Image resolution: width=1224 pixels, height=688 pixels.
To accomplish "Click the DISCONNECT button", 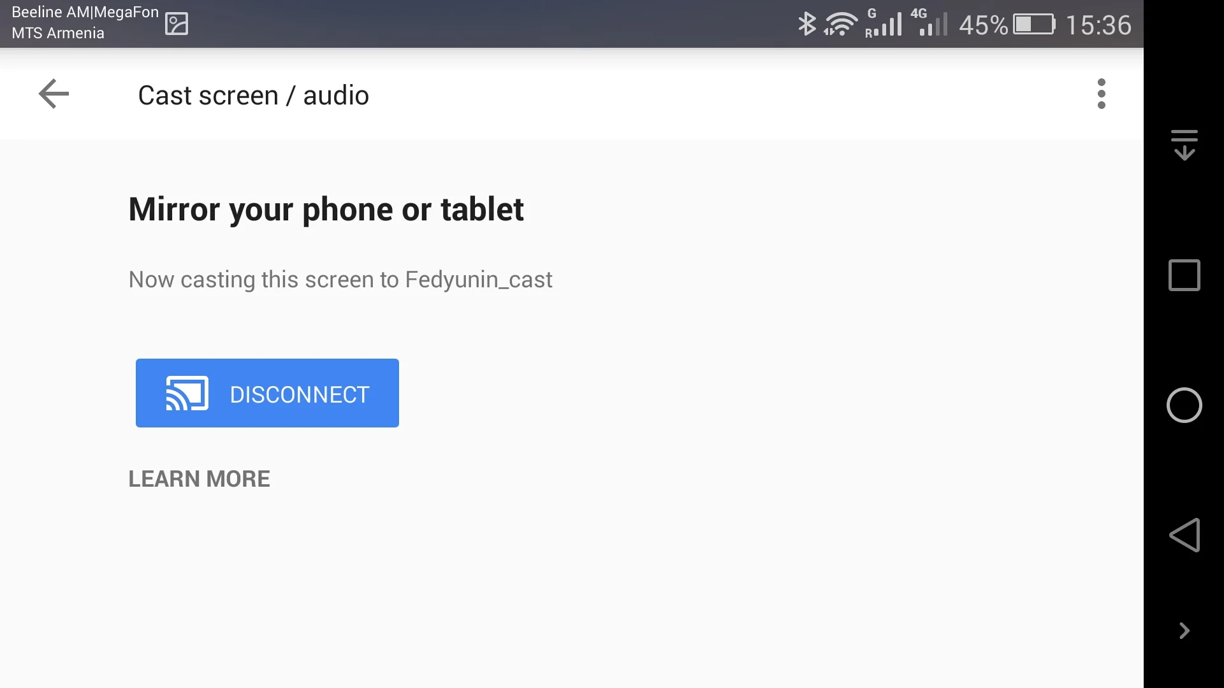I will click(267, 393).
